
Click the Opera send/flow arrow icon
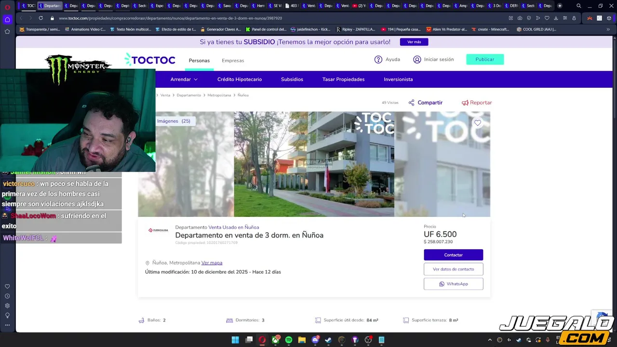(538, 18)
